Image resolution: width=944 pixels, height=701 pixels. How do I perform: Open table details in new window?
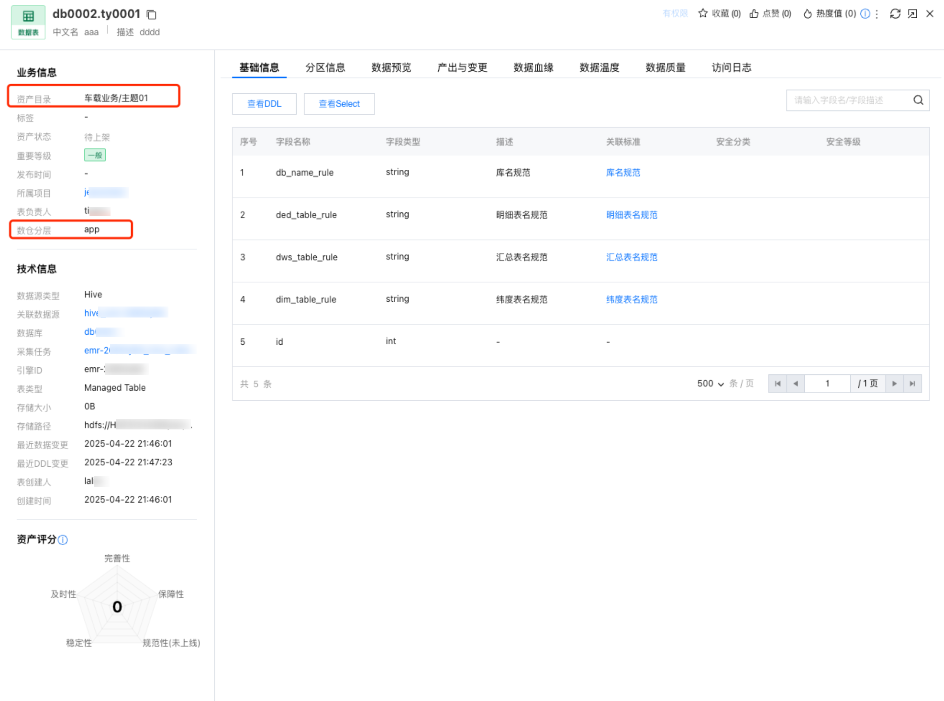912,13
